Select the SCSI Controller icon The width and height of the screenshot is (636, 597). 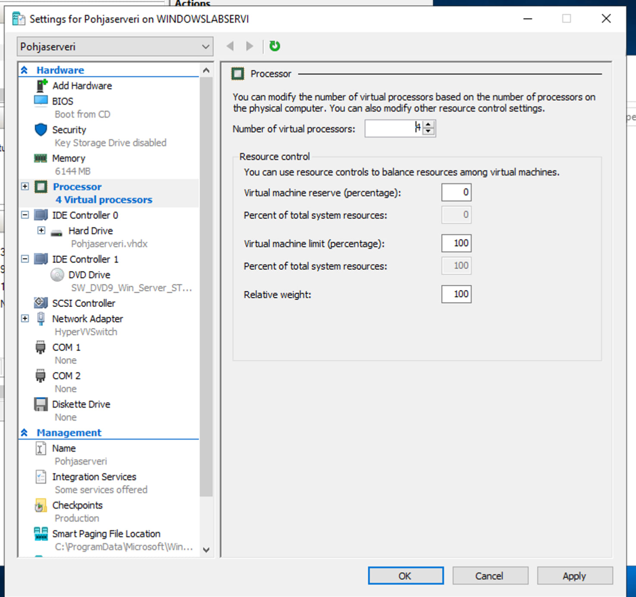pos(41,303)
